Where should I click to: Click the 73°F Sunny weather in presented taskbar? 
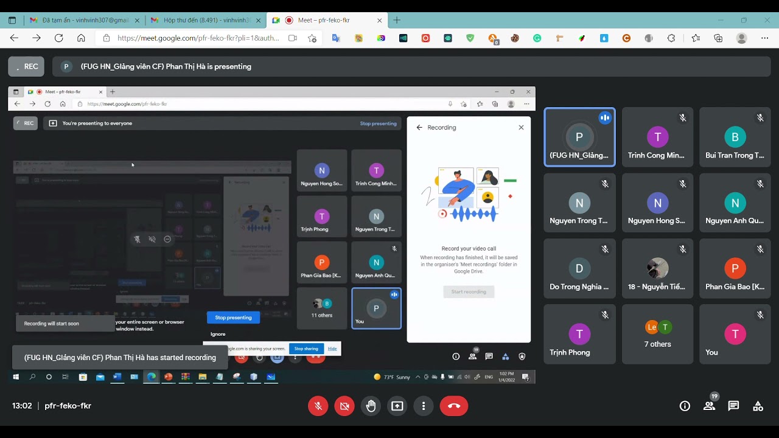point(392,377)
